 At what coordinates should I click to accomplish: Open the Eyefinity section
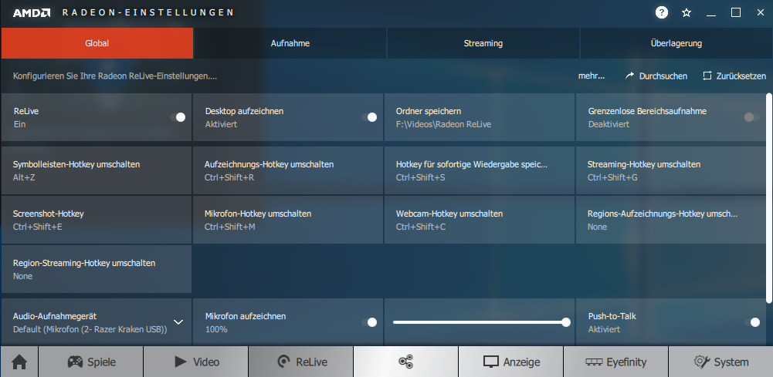615,362
